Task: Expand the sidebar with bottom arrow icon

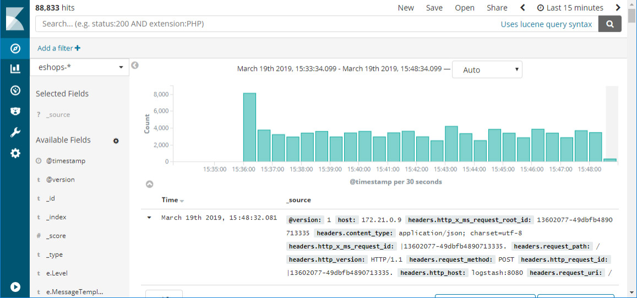Action: coord(15,286)
